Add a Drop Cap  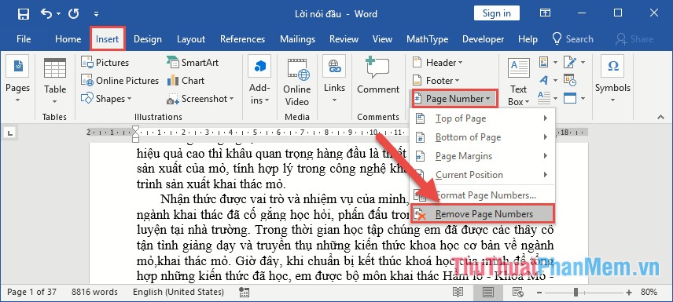[x=547, y=99]
